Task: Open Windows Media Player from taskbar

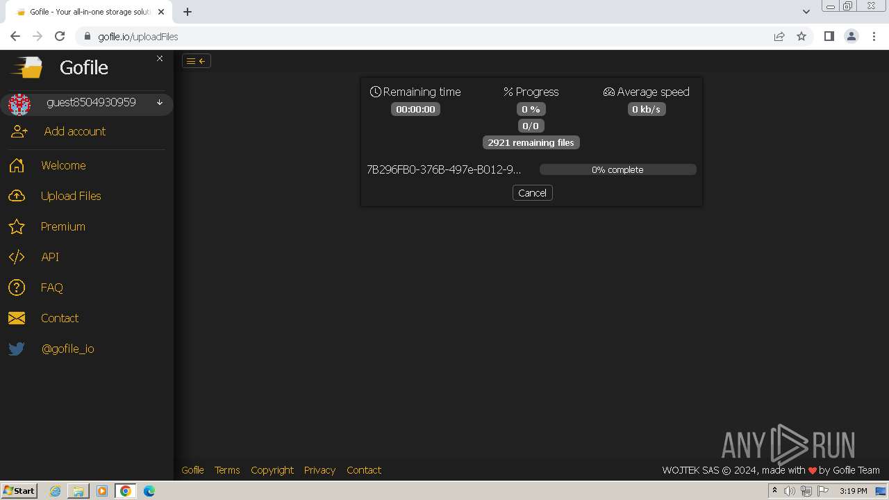Action: click(102, 491)
